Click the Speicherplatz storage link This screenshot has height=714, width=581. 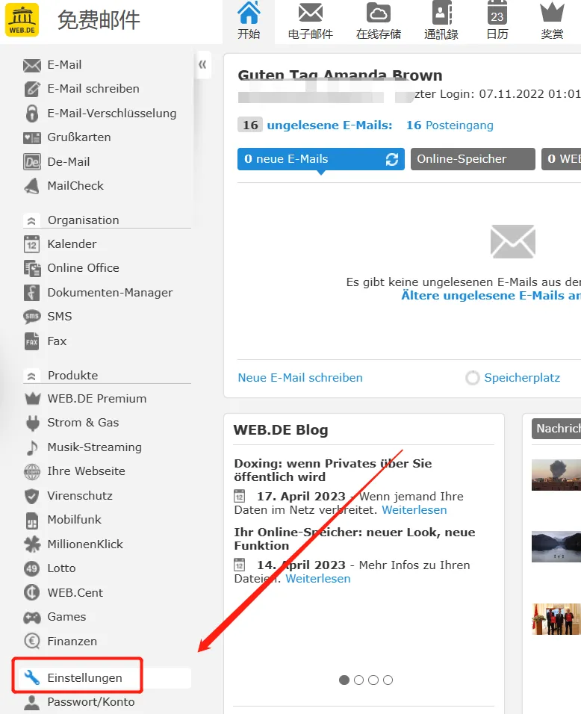[x=521, y=378]
